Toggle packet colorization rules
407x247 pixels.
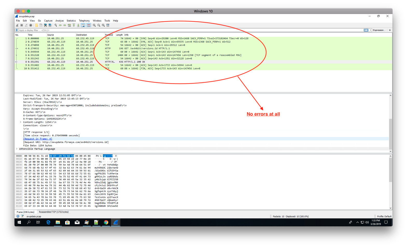coord(89,25)
